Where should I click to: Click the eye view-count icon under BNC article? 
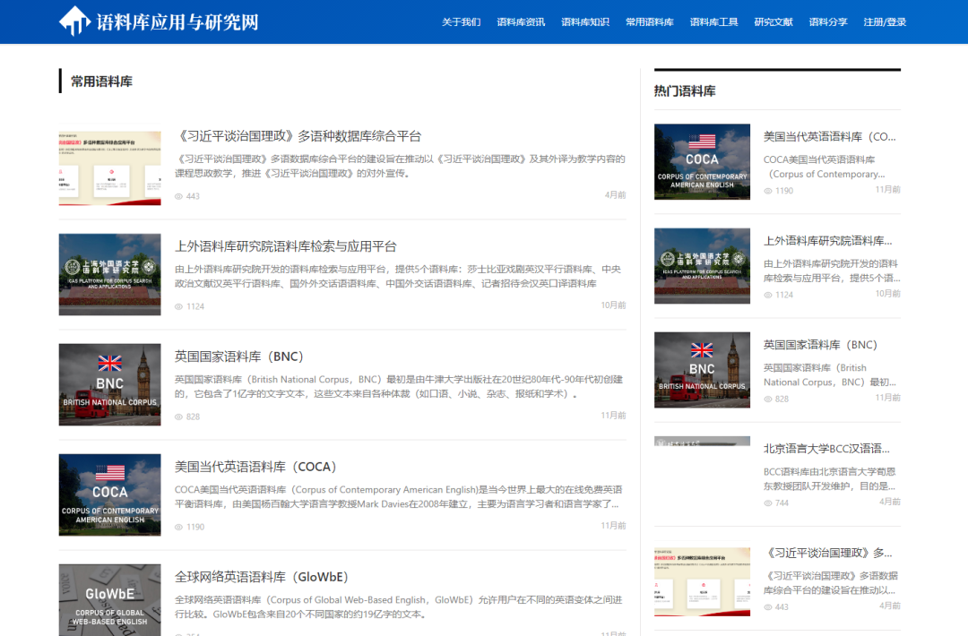pyautogui.click(x=180, y=416)
